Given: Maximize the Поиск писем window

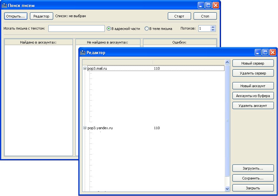Looking at the screenshot, I should click(208, 5).
